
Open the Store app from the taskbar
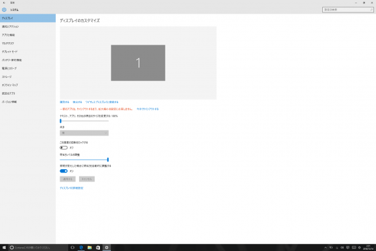98,247
